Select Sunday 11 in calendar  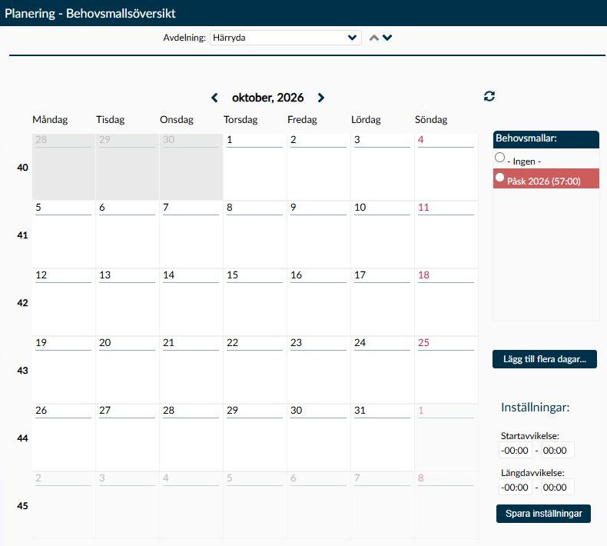pos(446,235)
